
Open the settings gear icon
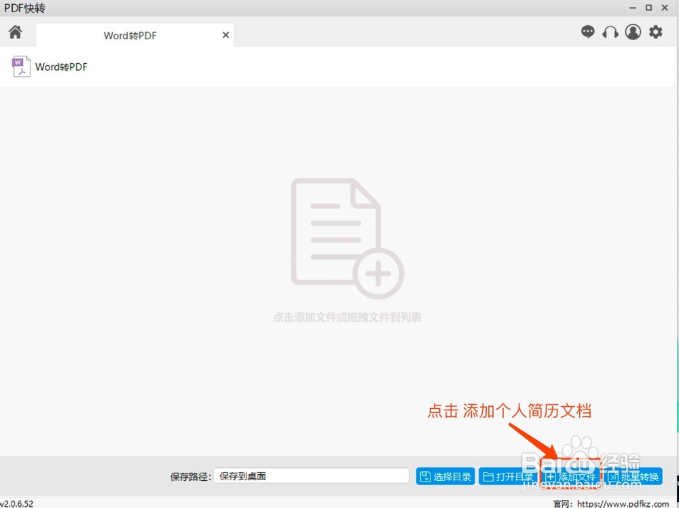coord(655,31)
